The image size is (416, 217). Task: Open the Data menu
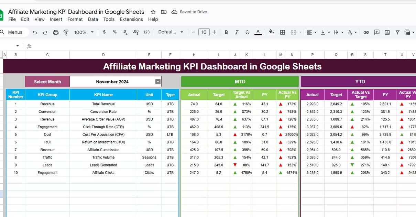[93, 19]
